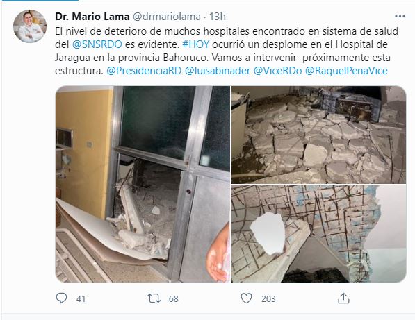
Task: Open the three-dot more options menu
Action: pos(400,17)
